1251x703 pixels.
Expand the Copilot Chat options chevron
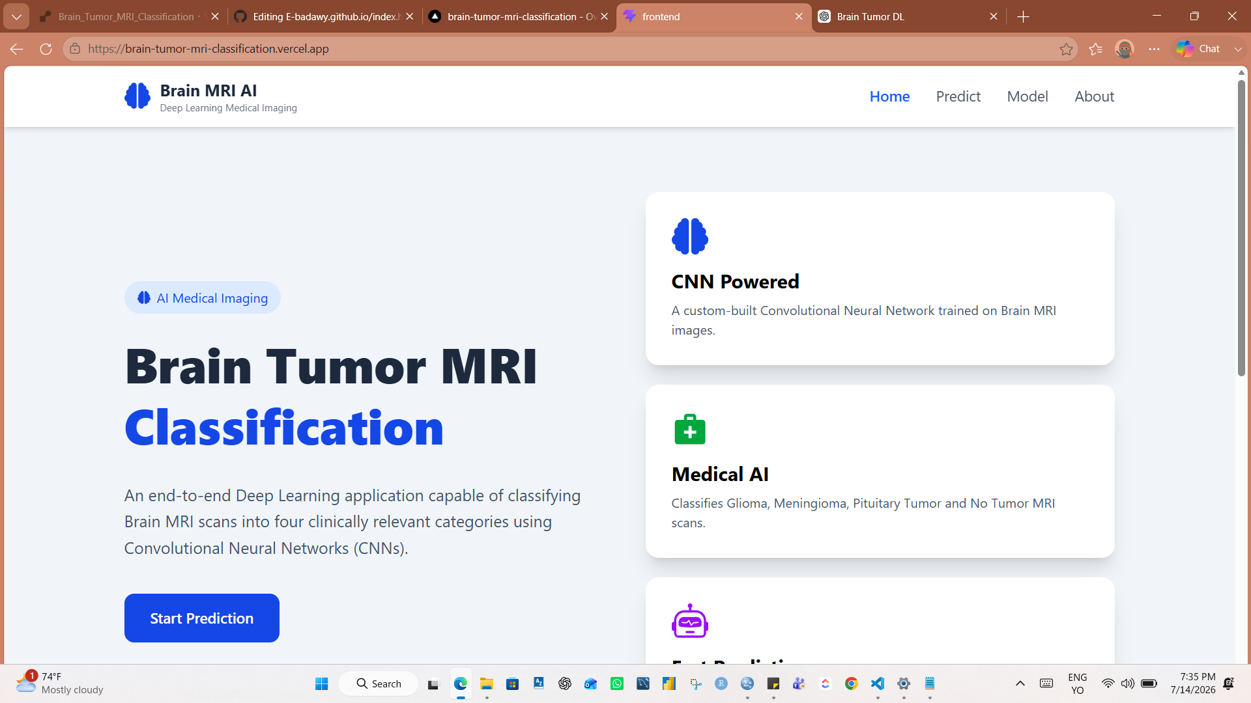coord(1238,49)
